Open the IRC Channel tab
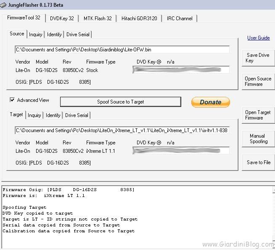 click(x=180, y=19)
